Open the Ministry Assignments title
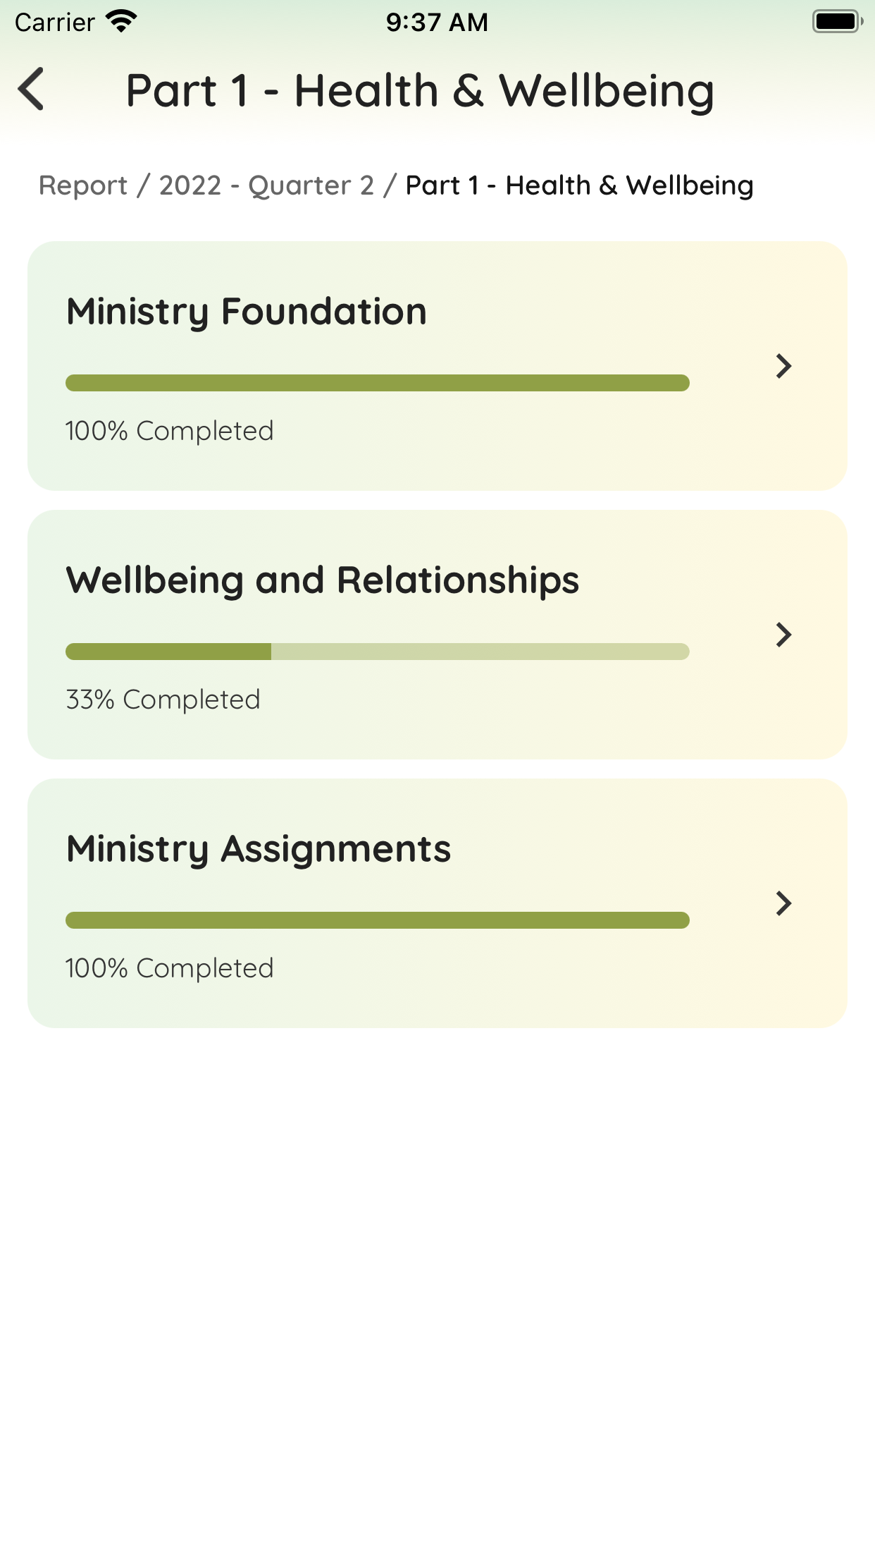 tap(259, 849)
